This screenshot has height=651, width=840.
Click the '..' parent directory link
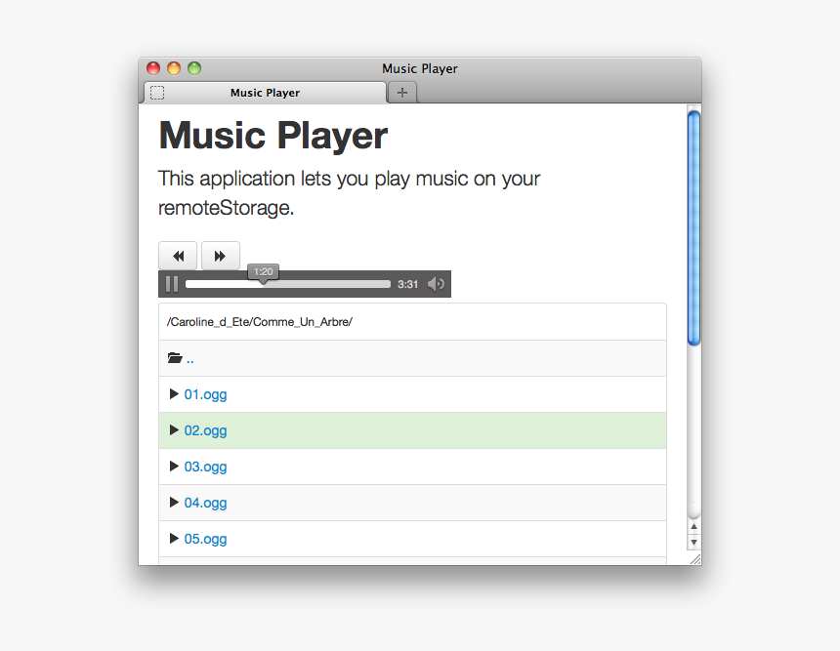tap(190, 358)
